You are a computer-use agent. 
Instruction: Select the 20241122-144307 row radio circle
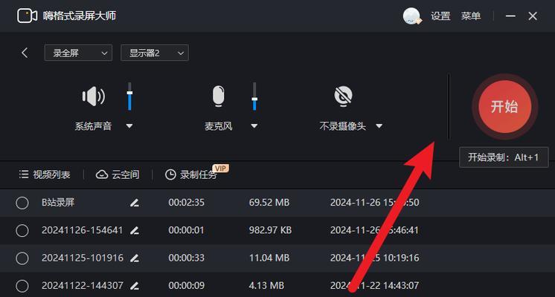coord(22,286)
